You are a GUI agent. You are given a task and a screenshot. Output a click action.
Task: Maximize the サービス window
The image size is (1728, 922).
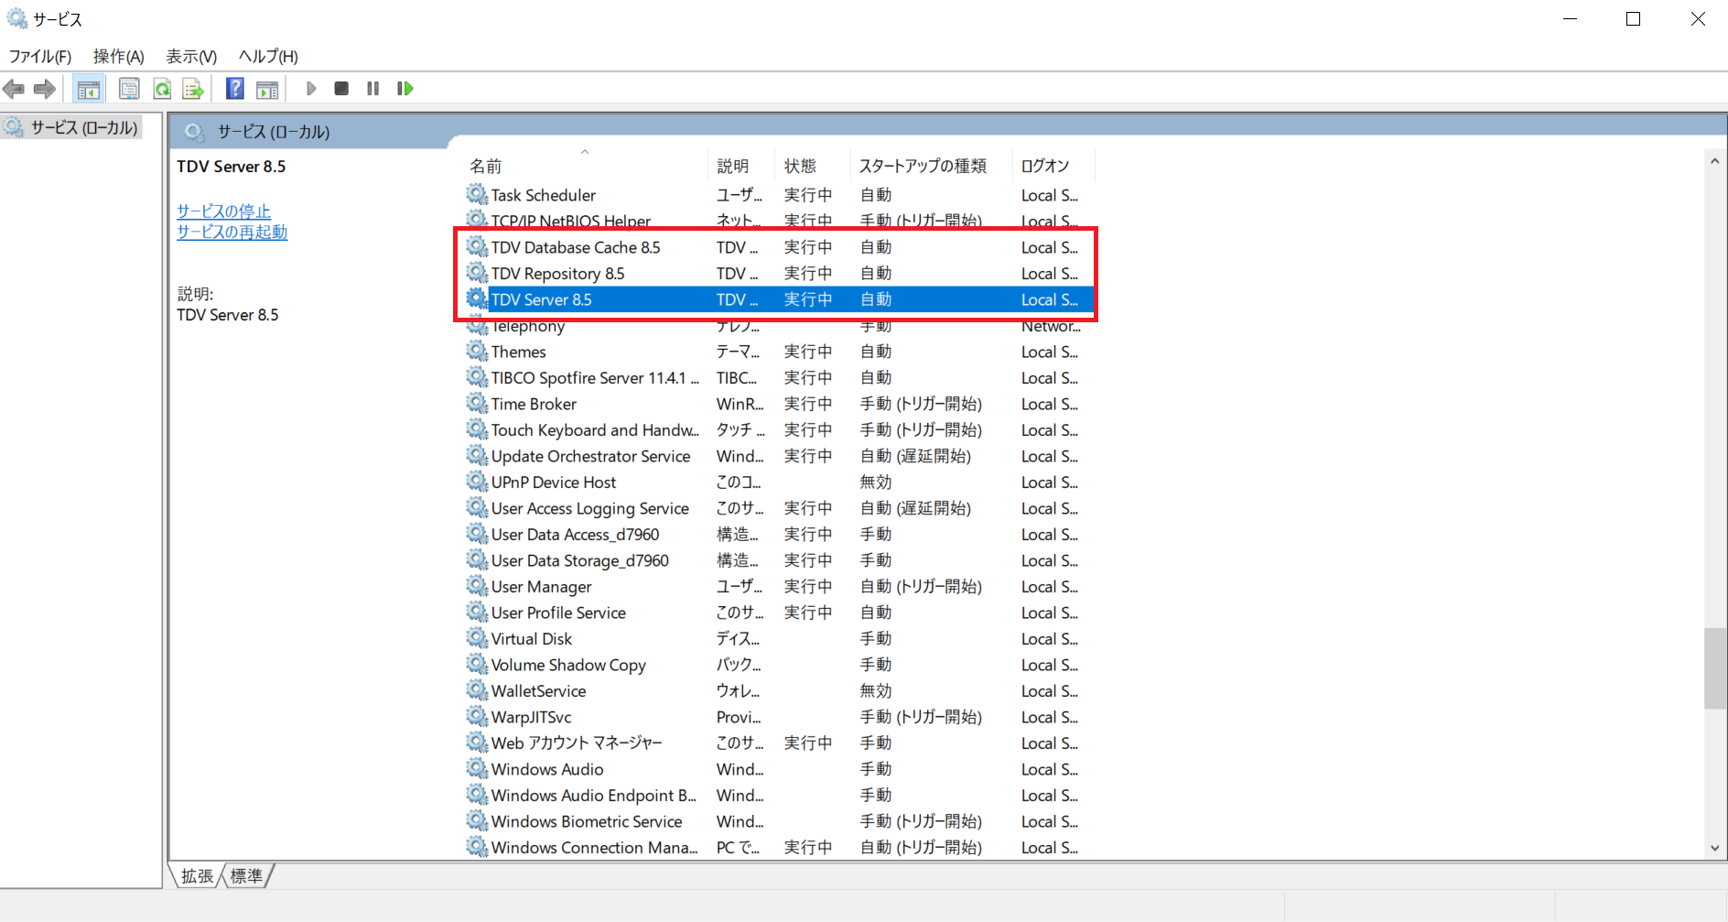pyautogui.click(x=1633, y=18)
